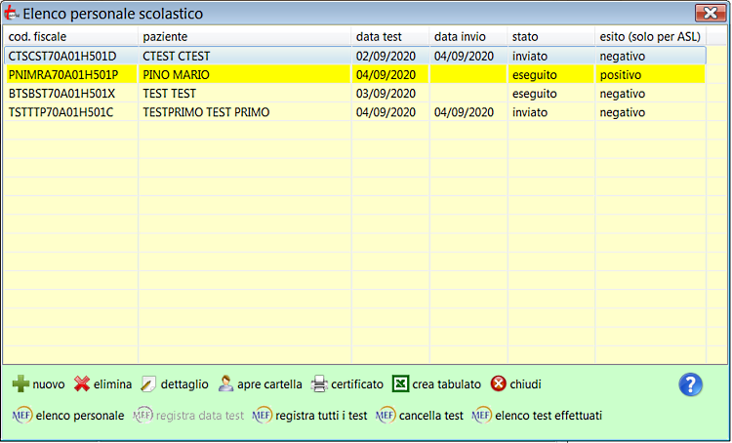The width and height of the screenshot is (732, 443).
Task: Click the apre cartella label
Action: [269, 384]
